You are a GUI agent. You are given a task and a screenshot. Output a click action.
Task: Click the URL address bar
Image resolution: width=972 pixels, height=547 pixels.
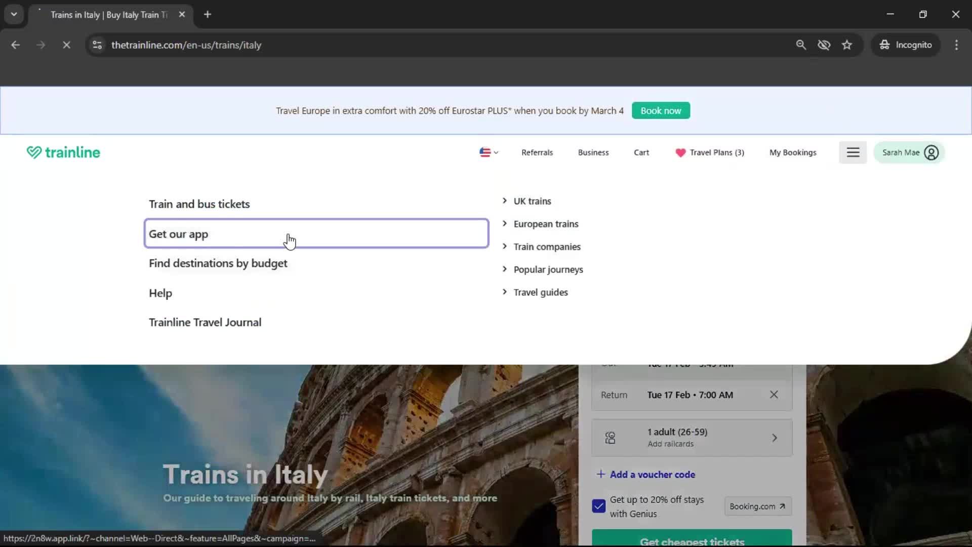coord(187,45)
